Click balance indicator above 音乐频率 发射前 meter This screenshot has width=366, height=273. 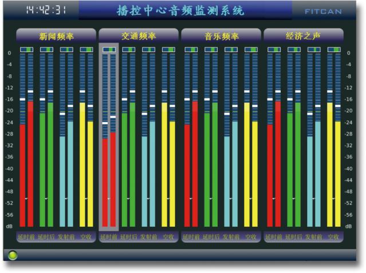[231, 50]
